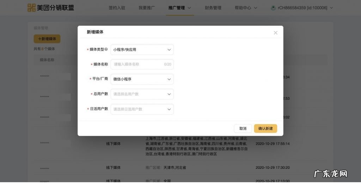Click 线下媒体 in the 天津市,河北省 row
Viewport: 361px width, 184px height.
(x=113, y=168)
